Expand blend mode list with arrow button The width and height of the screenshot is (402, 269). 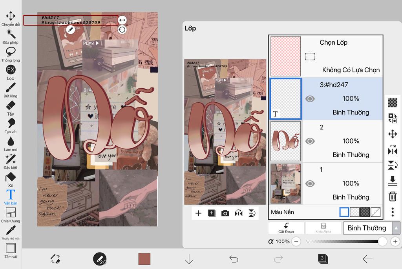click(397, 228)
